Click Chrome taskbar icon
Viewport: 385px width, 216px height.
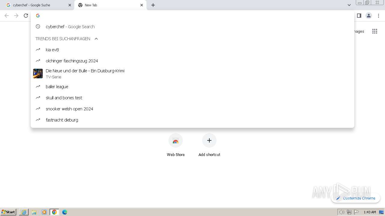[x=54, y=212]
